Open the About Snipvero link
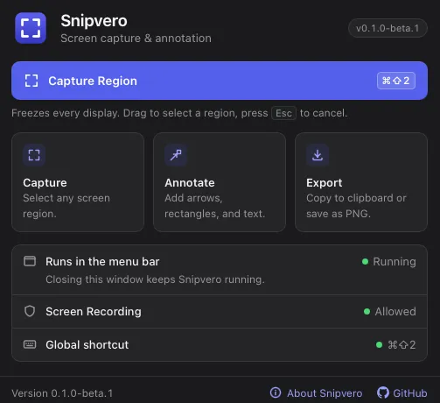 pos(316,393)
